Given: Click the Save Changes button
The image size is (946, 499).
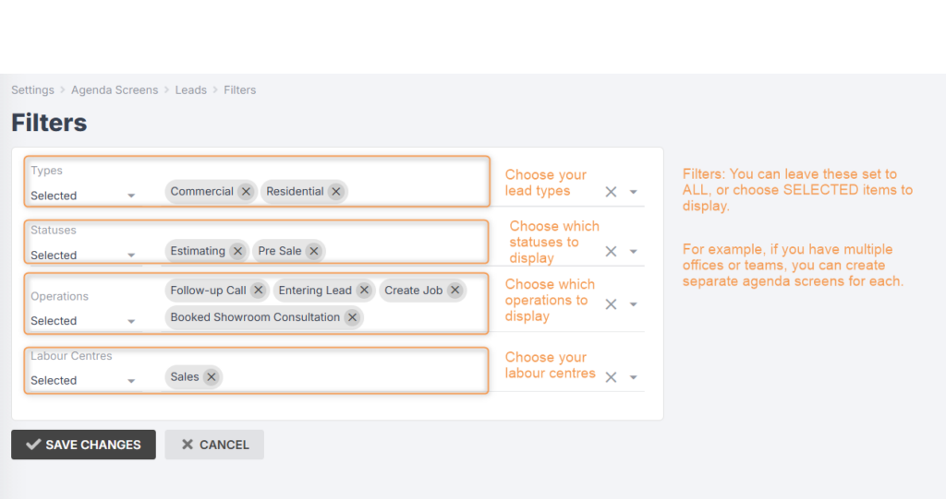Looking at the screenshot, I should click(x=83, y=445).
